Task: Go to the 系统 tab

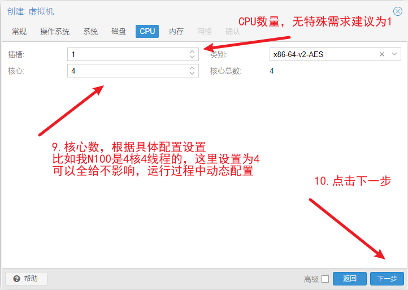Action: 90,32
